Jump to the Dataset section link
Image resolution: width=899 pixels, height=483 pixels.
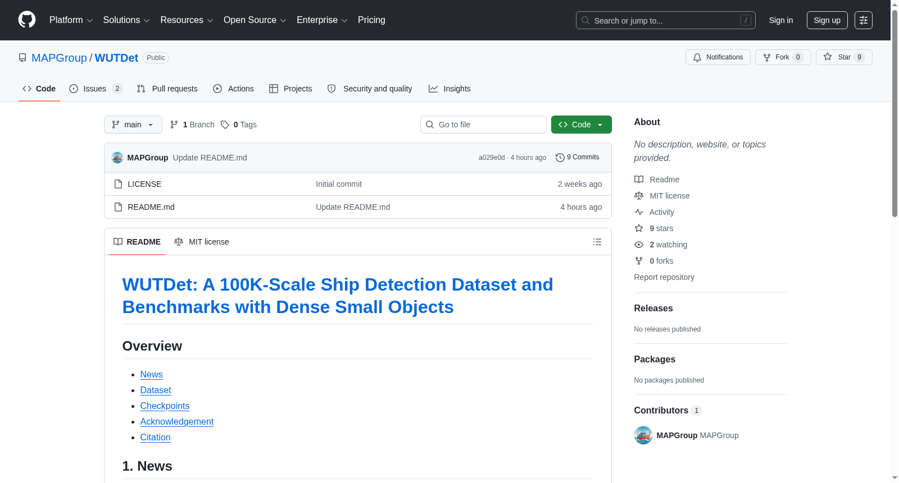tap(156, 390)
